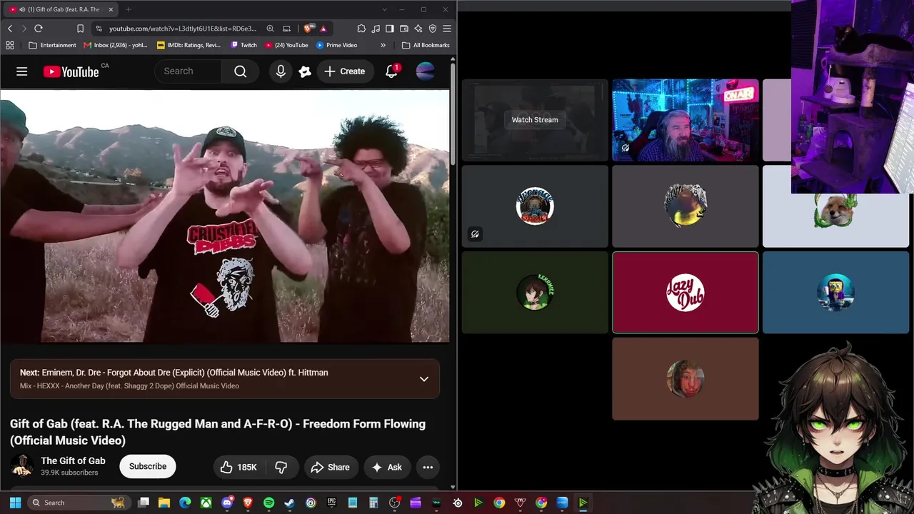Image resolution: width=914 pixels, height=514 pixels.
Task: Click the YouTube search input field
Action: [188, 71]
